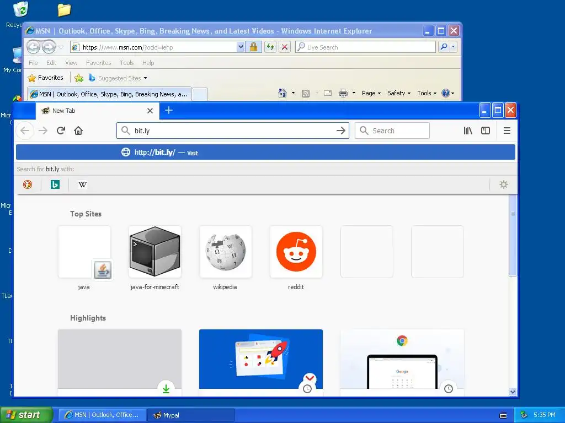Open the Mypal library icon
Viewport: 565px width, 423px height.
[x=468, y=131]
